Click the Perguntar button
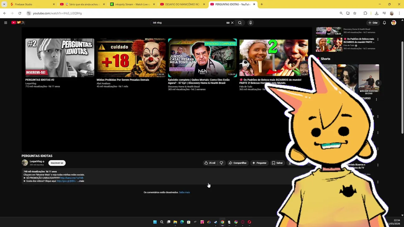Image resolution: width=404 pixels, height=227 pixels. [259, 163]
